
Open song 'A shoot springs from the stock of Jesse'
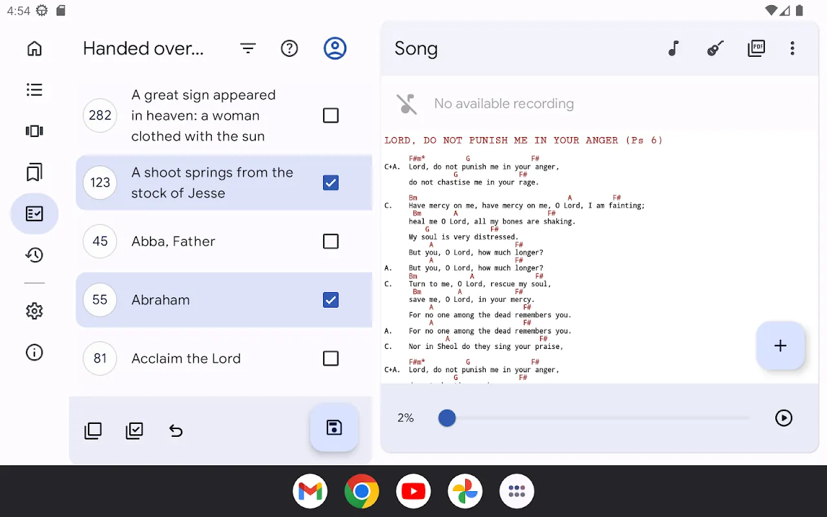(212, 183)
